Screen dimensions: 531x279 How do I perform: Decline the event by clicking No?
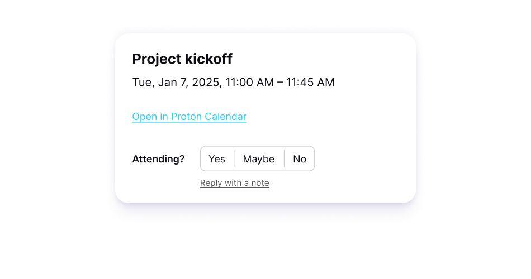click(300, 159)
